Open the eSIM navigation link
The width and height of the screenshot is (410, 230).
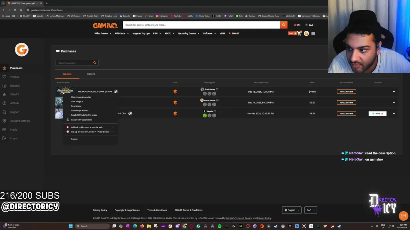222,33
